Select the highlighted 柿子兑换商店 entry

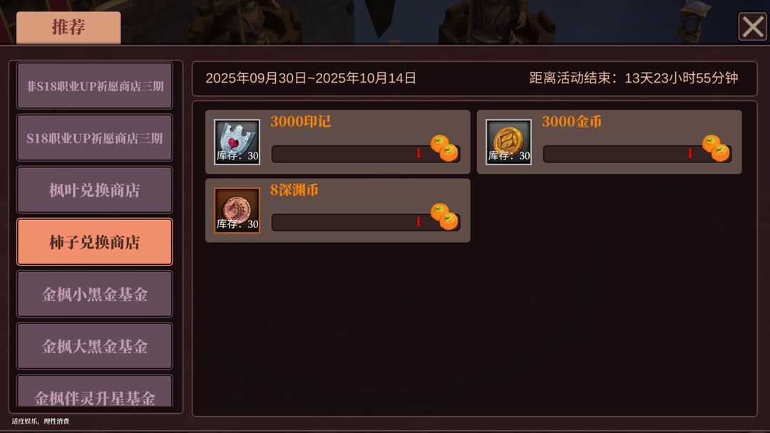pyautogui.click(x=95, y=241)
